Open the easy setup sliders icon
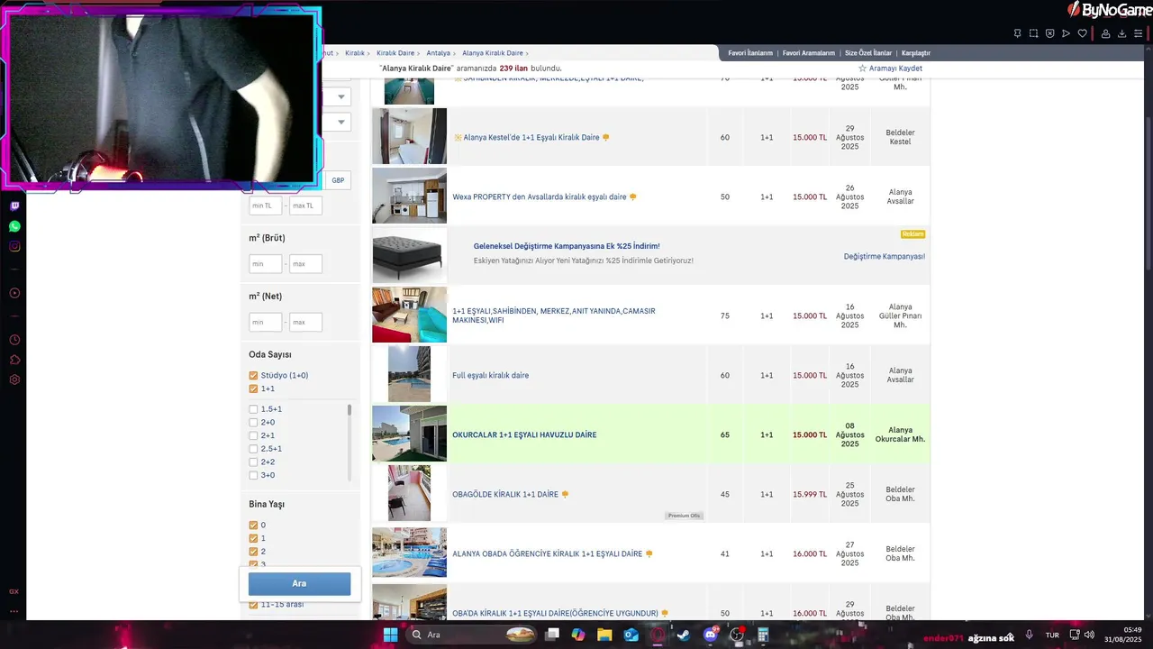Image resolution: width=1153 pixels, height=649 pixels. tap(1139, 33)
